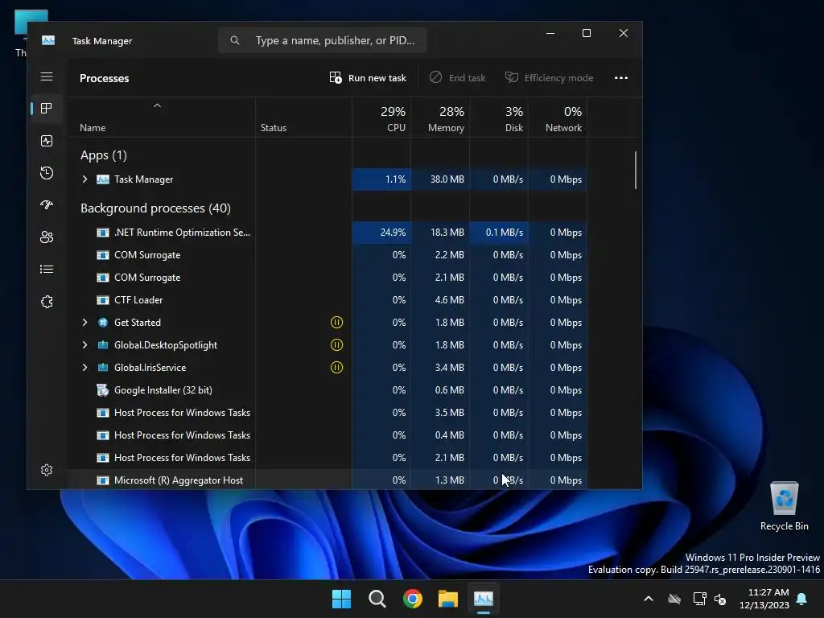Select the Recycle Bin desktop icon
Viewport: 824px width, 618px height.
(x=784, y=507)
